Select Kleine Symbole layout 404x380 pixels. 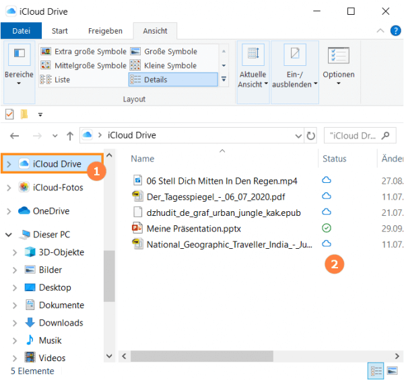pyautogui.click(x=164, y=65)
